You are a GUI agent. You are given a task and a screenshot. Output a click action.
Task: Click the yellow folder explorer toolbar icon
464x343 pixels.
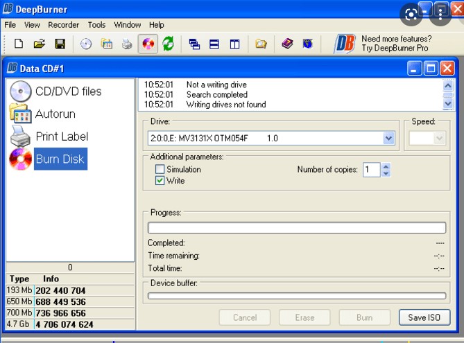click(x=261, y=44)
